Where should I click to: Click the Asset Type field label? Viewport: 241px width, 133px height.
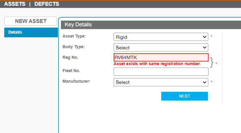(74, 36)
